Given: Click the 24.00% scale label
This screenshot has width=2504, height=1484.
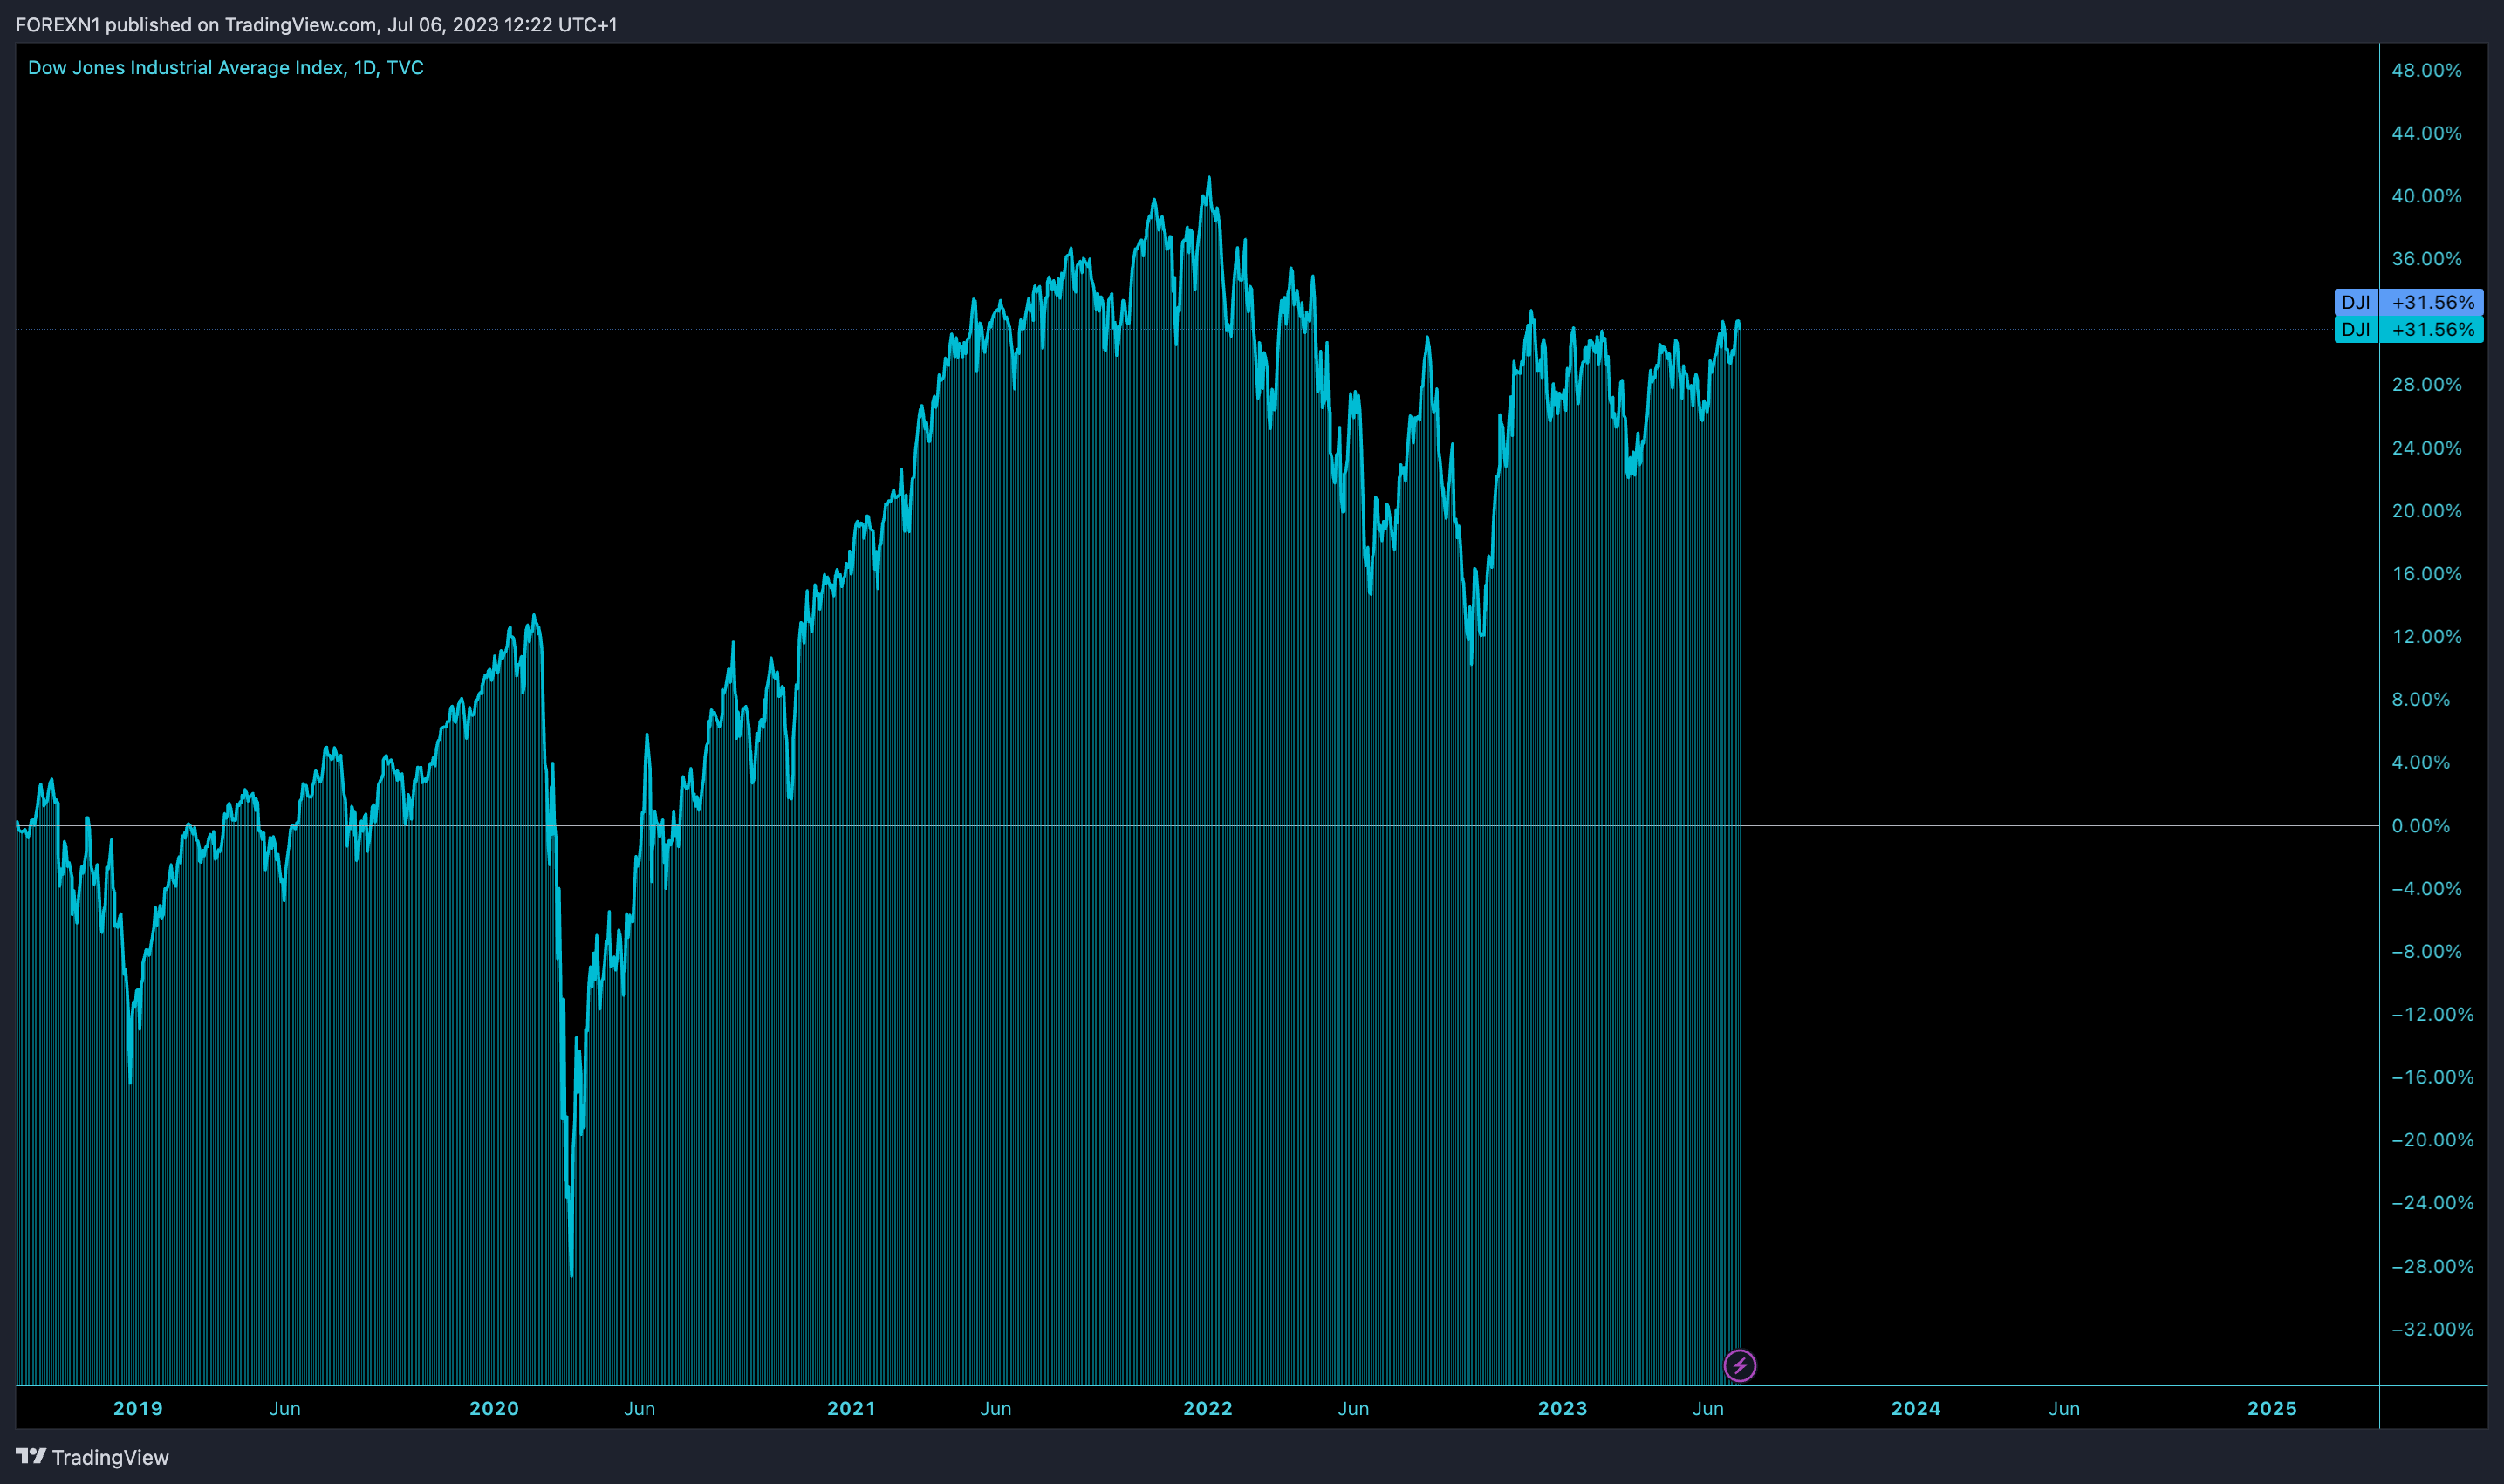Looking at the screenshot, I should point(2427,448).
